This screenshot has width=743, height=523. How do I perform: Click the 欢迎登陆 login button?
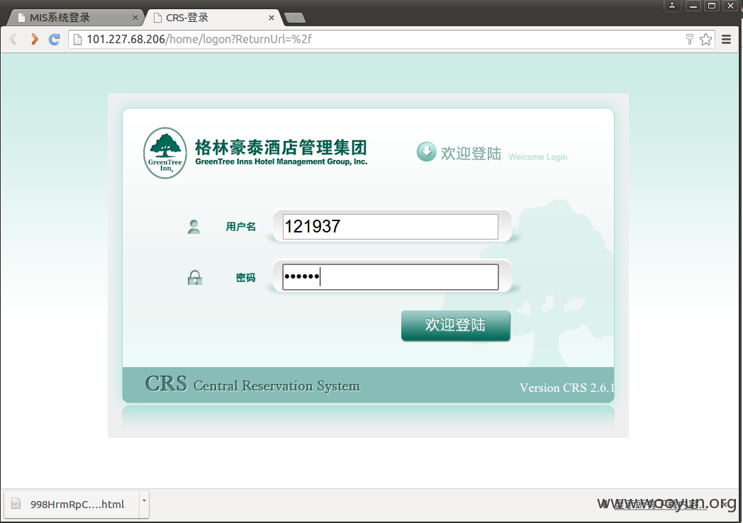pyautogui.click(x=455, y=325)
